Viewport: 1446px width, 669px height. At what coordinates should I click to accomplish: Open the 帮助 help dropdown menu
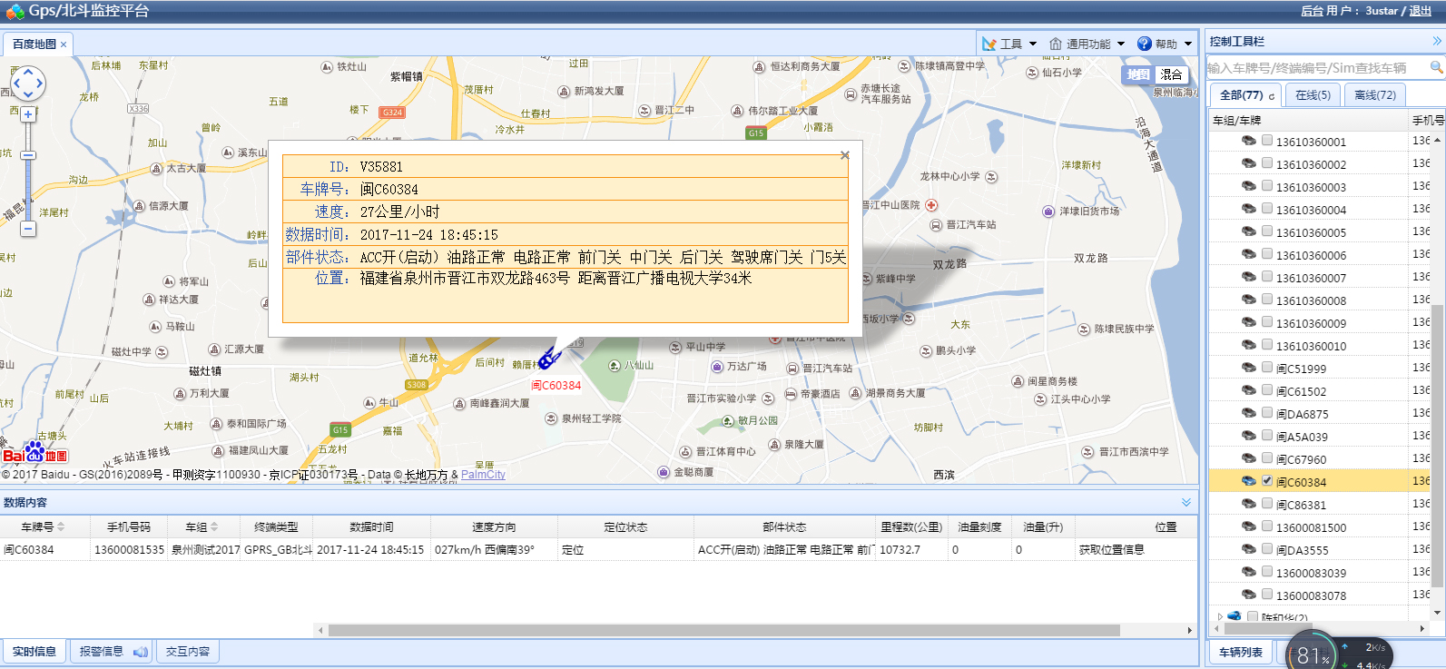(x=1165, y=44)
